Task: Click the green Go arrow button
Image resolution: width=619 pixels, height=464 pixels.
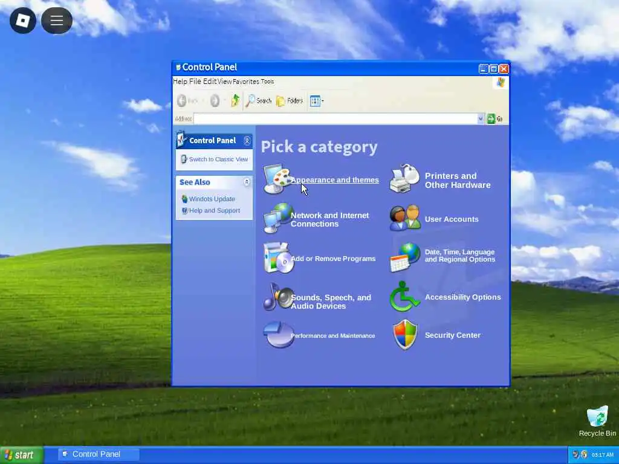Action: 491,119
